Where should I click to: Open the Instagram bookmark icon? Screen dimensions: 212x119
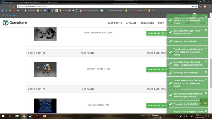[x=81, y=10]
